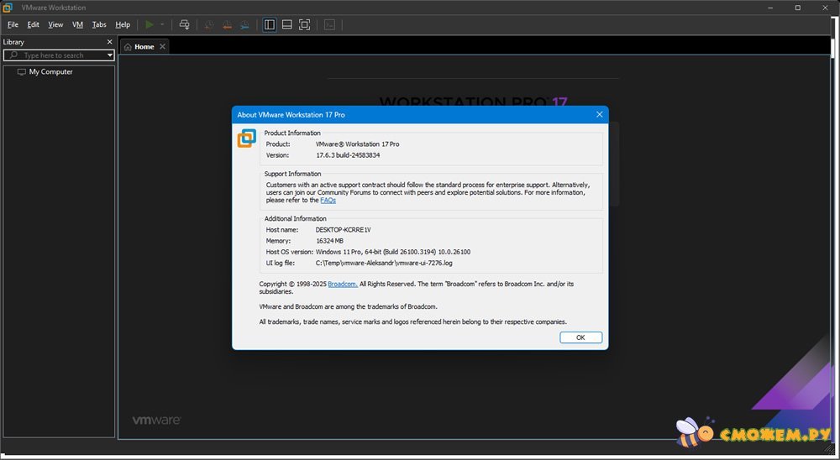Click the revert snapshot toolbar icon
Viewport: 840px width, 460px height.
227,25
